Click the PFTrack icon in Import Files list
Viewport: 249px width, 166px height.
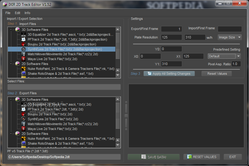[23, 39]
